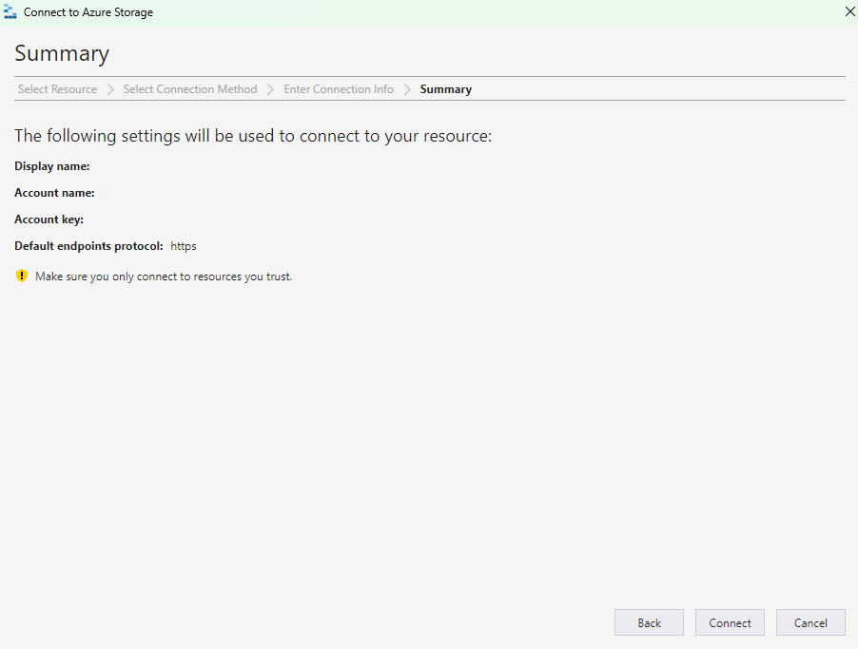Click the 'Account key:' label
858x649 pixels.
pyautogui.click(x=49, y=220)
